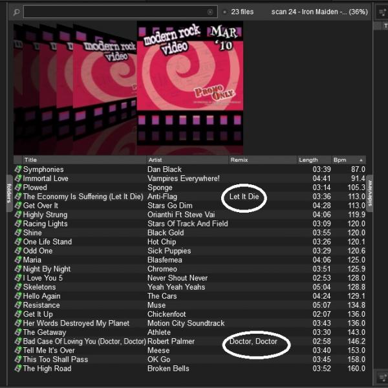Click the 146.2 Bpm value
This screenshot has width=388, height=388.
pos(356,341)
